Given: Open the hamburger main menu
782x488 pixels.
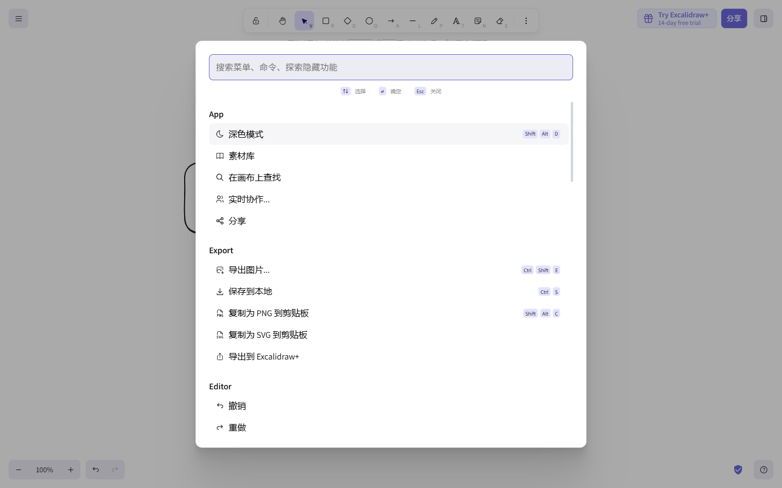Looking at the screenshot, I should click(x=18, y=18).
